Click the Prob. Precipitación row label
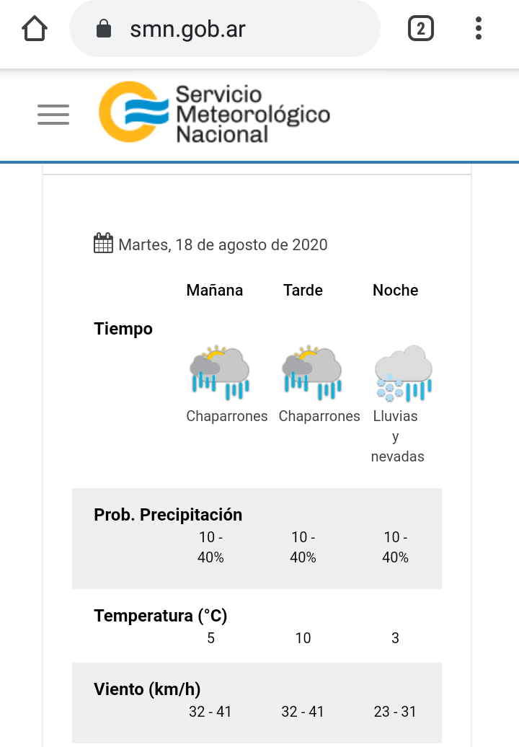The height and width of the screenshot is (747, 519). click(168, 515)
